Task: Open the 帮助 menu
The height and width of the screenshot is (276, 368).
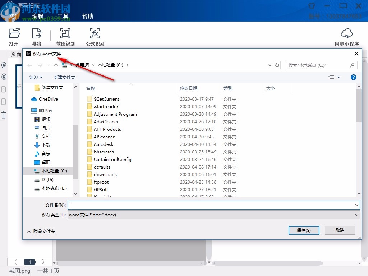Action: point(88,16)
